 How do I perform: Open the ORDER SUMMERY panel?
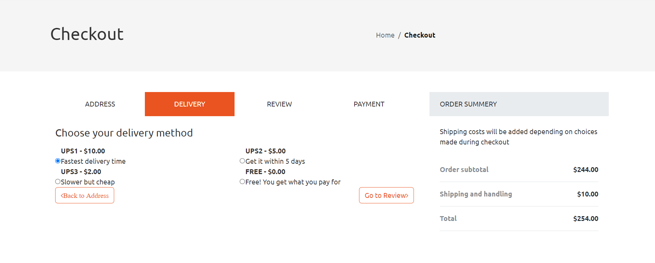point(468,104)
